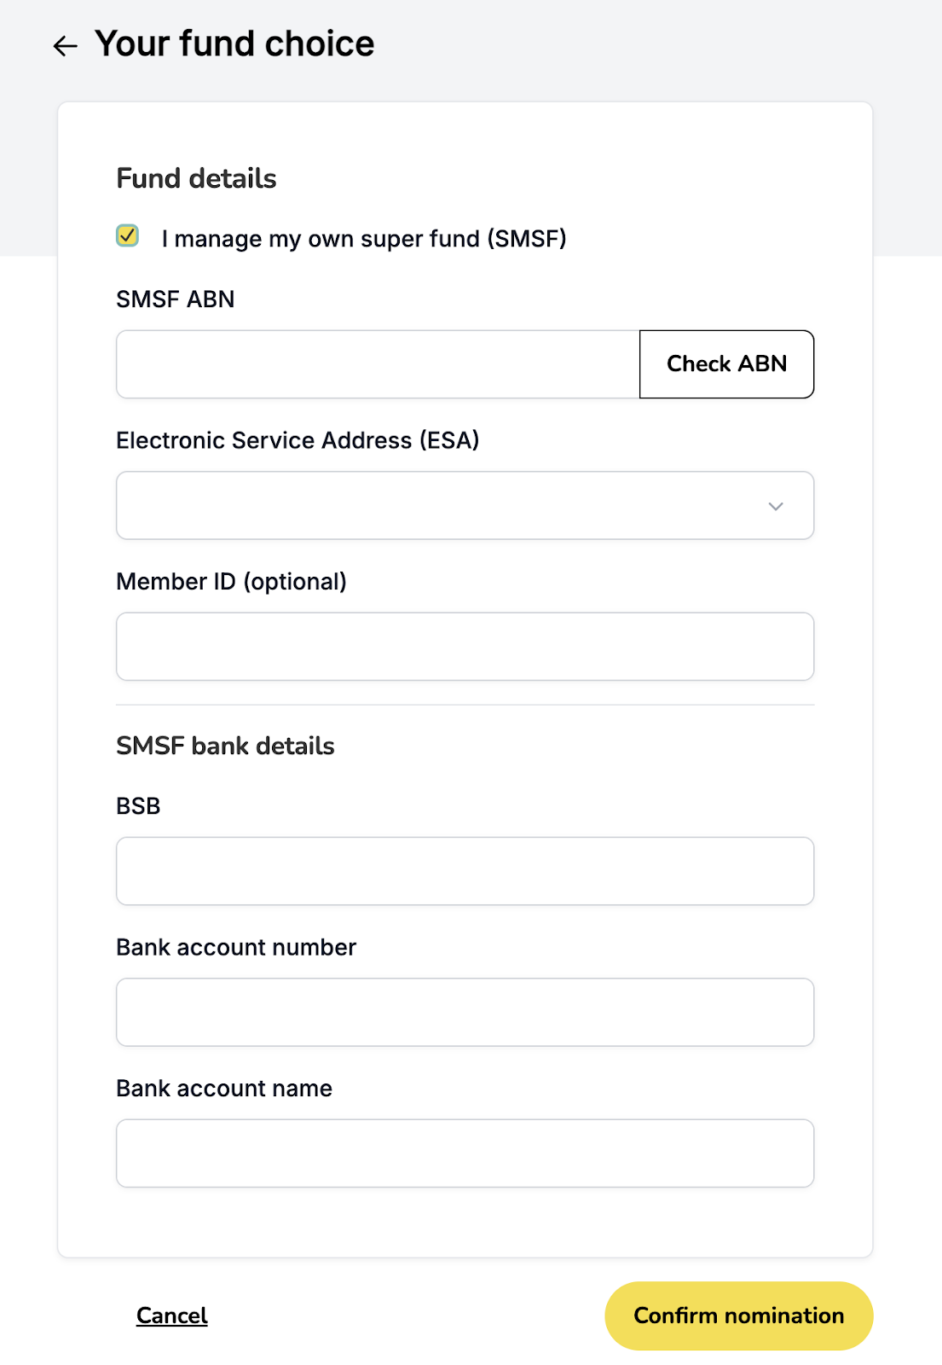
Task: Click the Bank account number label
Action: coord(236,948)
